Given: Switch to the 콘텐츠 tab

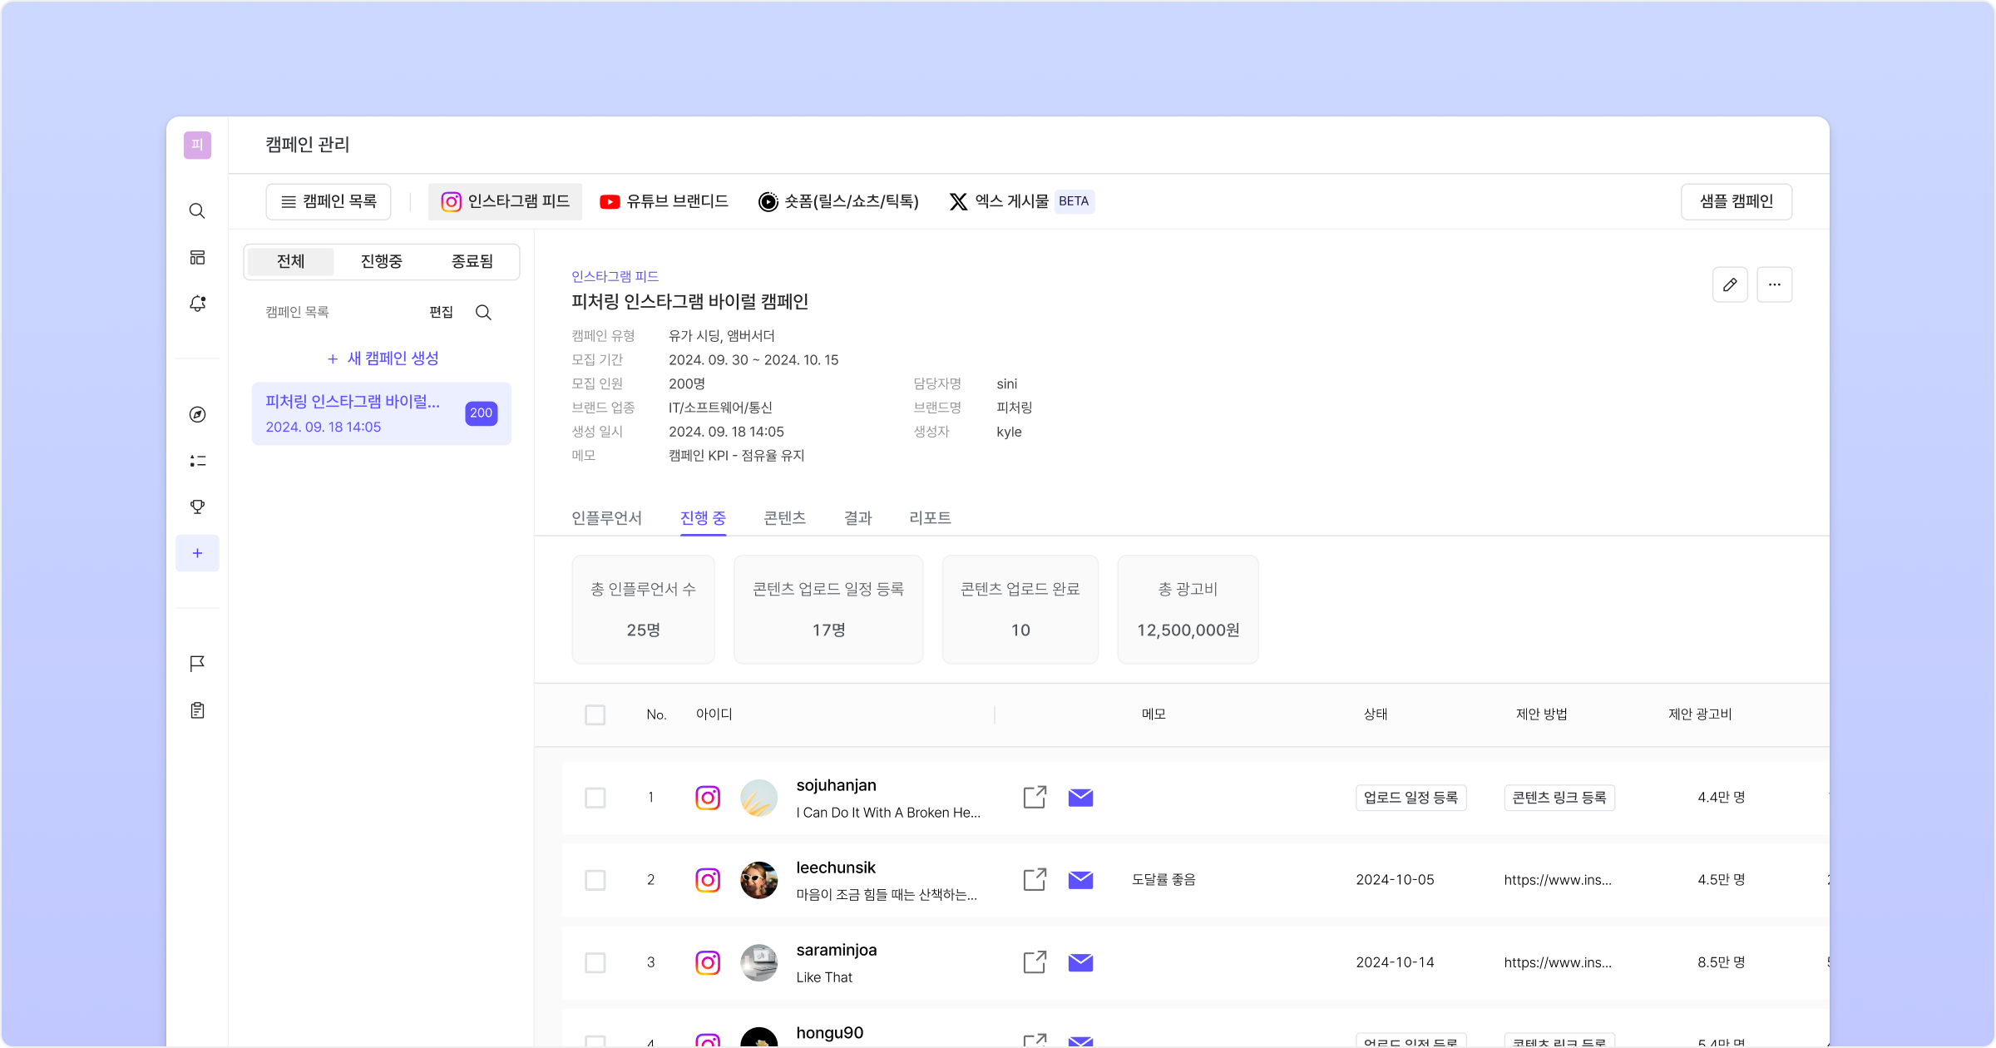Looking at the screenshot, I should pos(784,518).
